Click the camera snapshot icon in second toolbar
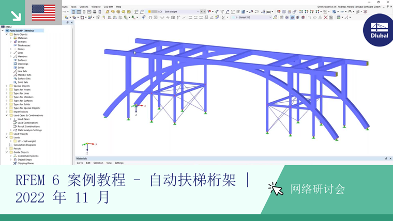Screen dimensions: 393x221 [x=331, y=17]
